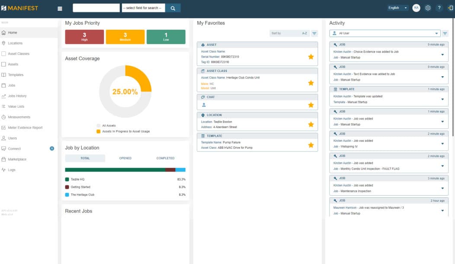Unfavorite the Pump Failure template star
This screenshot has width=455, height=264.
click(311, 145)
